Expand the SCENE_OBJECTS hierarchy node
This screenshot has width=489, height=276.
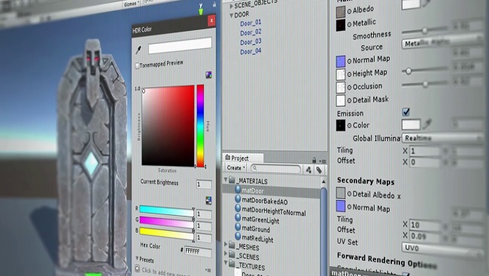click(x=232, y=6)
